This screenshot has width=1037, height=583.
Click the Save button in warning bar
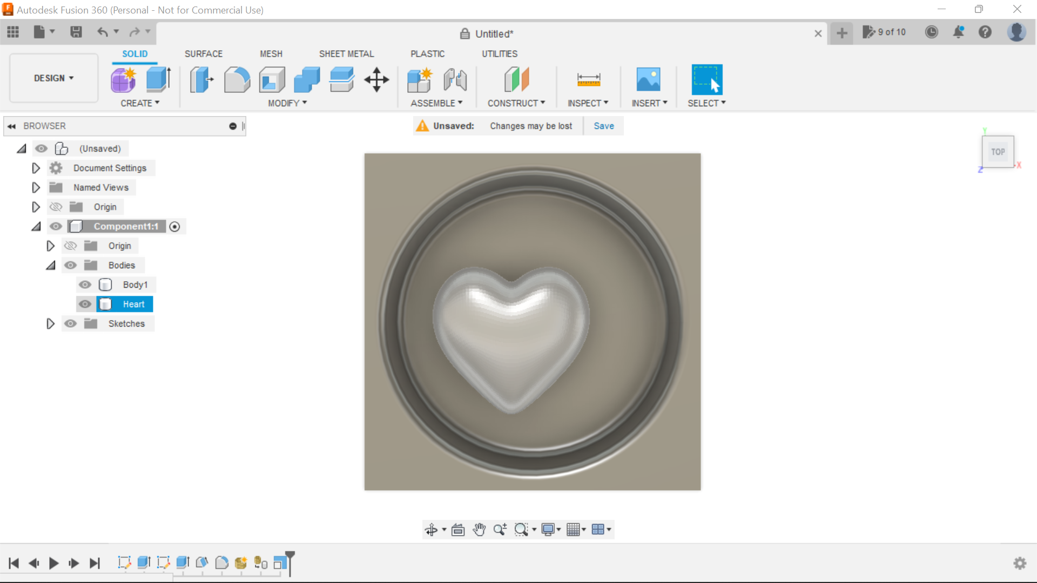(603, 126)
